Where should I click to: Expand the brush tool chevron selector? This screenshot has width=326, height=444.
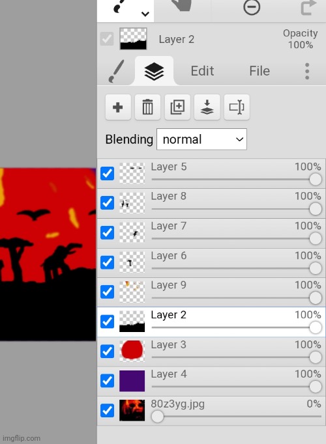pos(145,14)
